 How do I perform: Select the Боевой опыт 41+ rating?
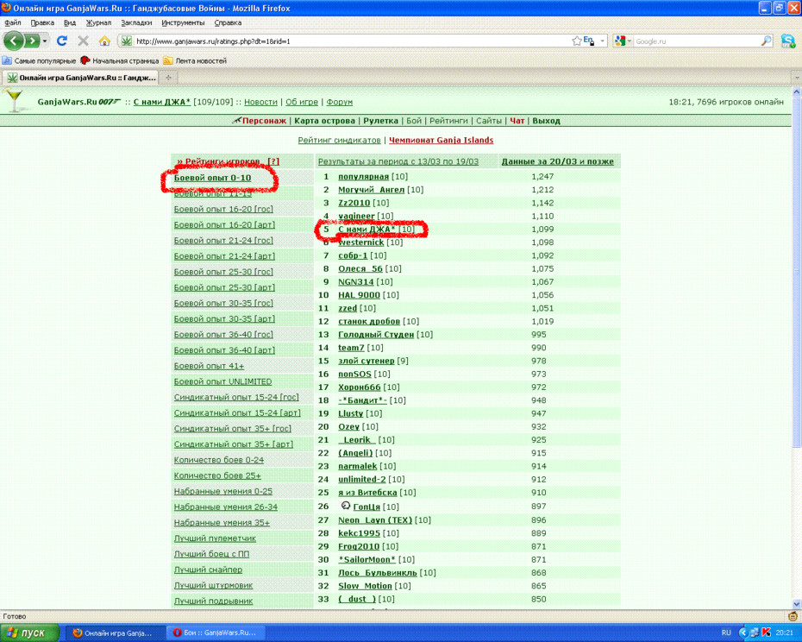(x=210, y=366)
